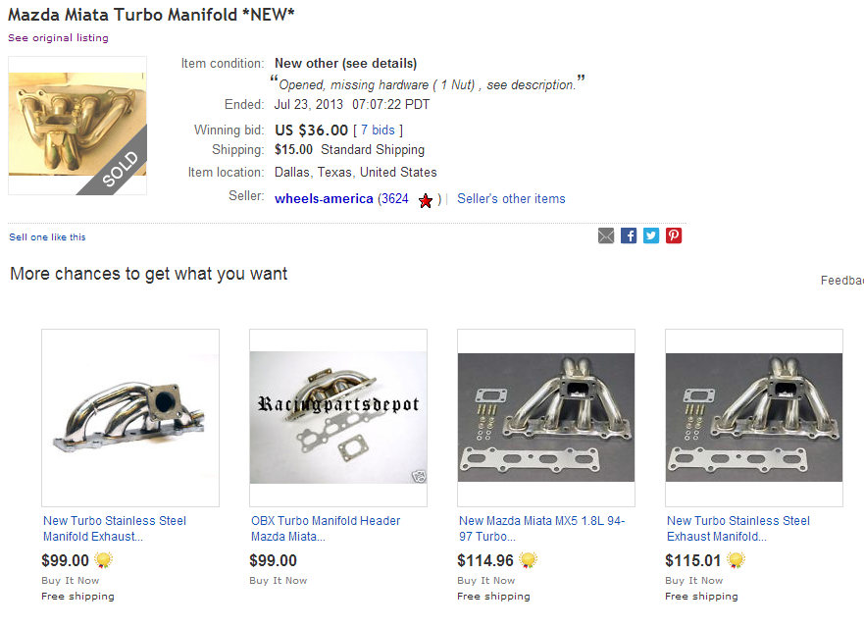Click the seller's red feedback star icon
The width and height of the screenshot is (864, 627).
[426, 200]
